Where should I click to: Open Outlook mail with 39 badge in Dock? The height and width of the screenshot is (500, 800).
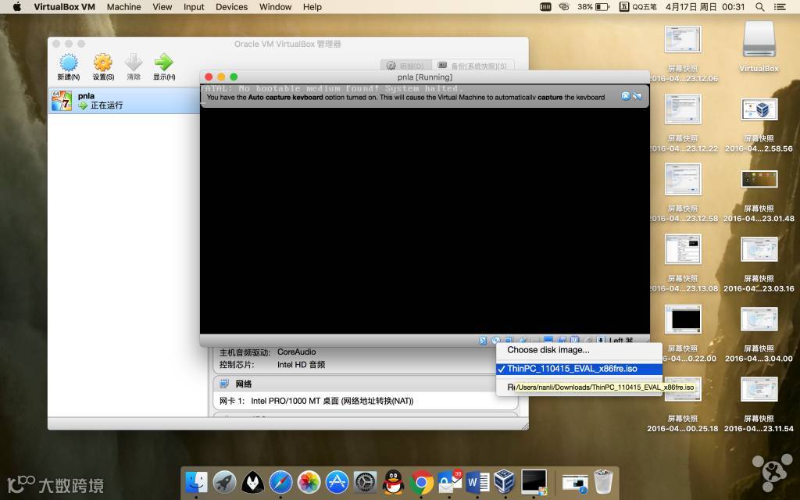tap(449, 481)
